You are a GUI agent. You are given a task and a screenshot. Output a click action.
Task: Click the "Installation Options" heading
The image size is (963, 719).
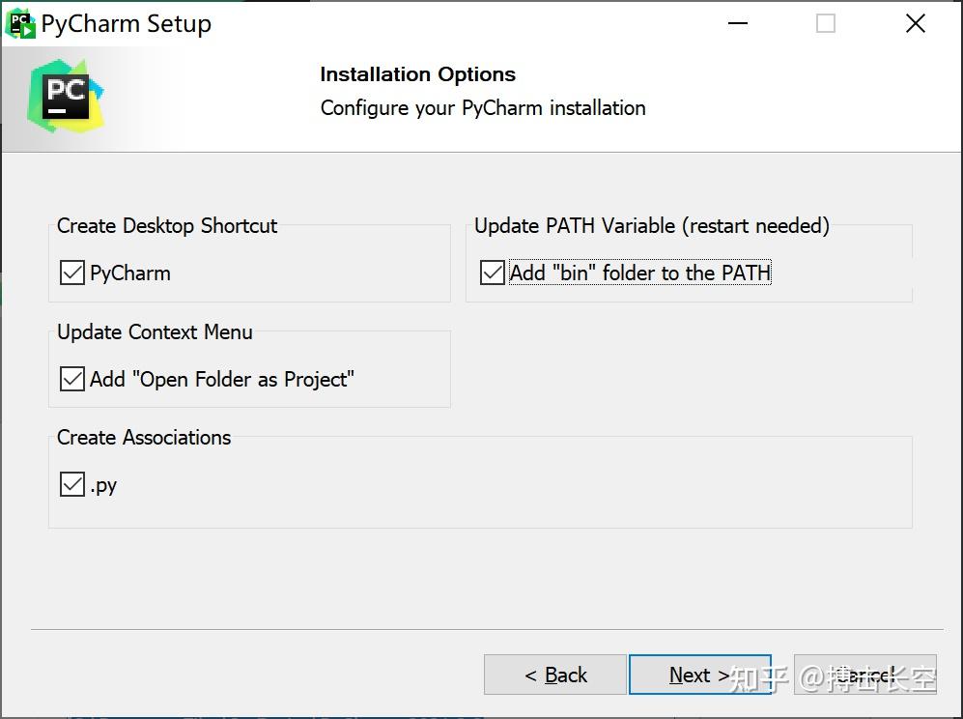tap(417, 74)
